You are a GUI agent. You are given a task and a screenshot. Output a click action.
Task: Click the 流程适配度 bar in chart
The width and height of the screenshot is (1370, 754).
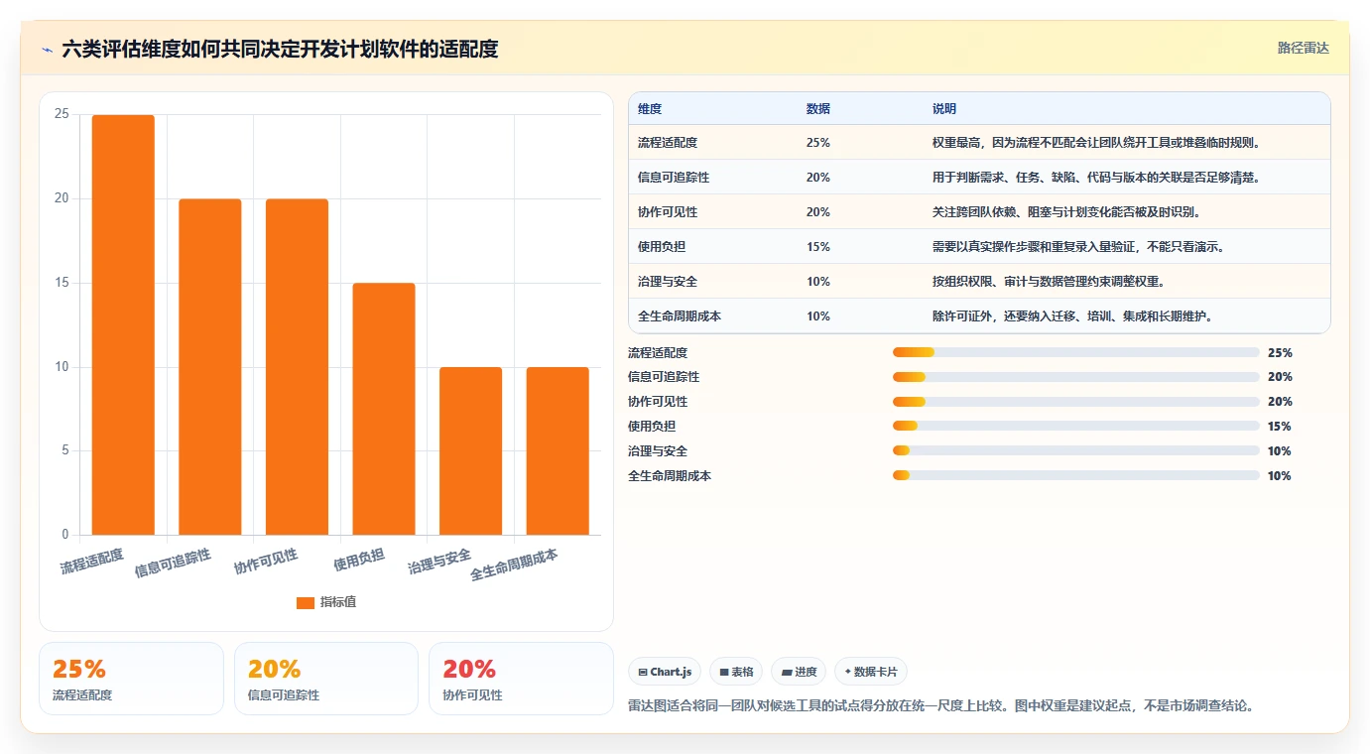(x=123, y=324)
